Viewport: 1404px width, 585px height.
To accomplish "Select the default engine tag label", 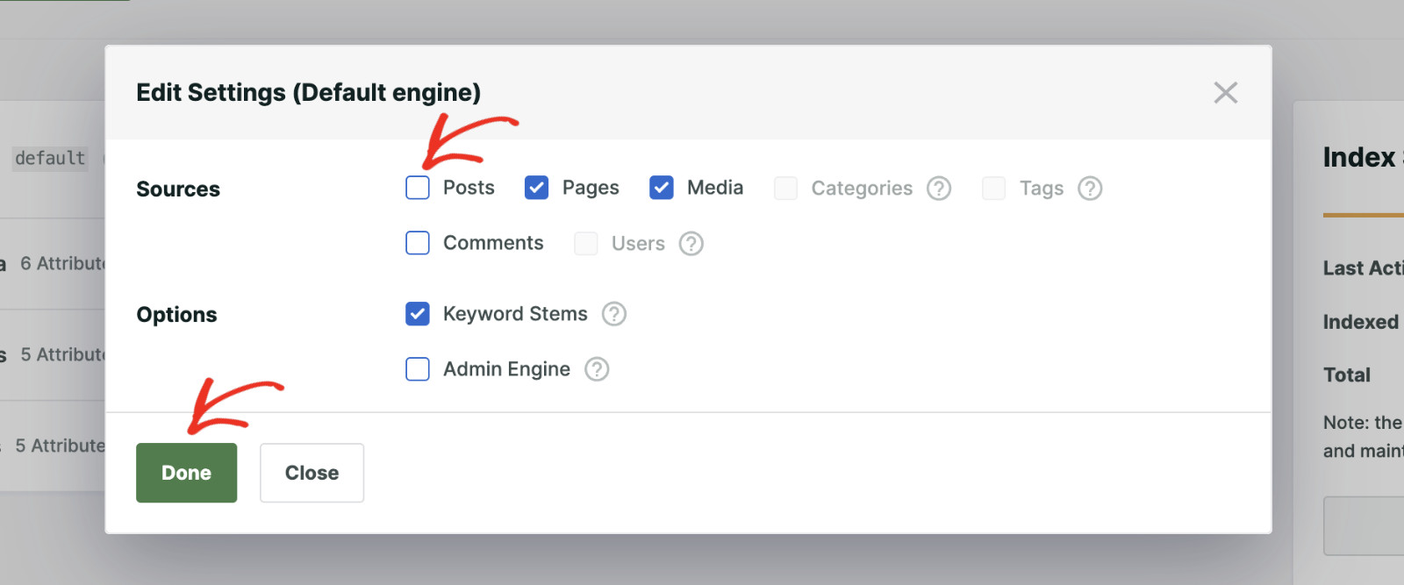I will (50, 158).
